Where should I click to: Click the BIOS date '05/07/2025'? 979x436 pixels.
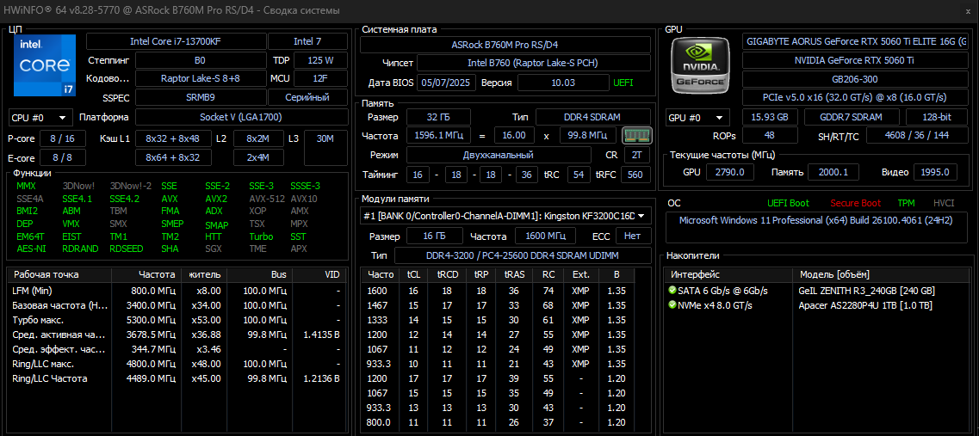(447, 83)
